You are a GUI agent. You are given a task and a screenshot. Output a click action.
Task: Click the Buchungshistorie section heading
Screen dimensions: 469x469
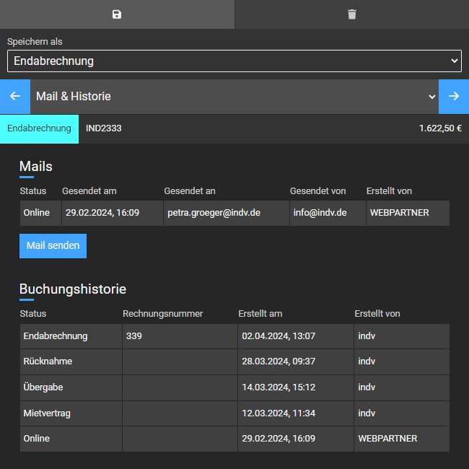[73, 289]
